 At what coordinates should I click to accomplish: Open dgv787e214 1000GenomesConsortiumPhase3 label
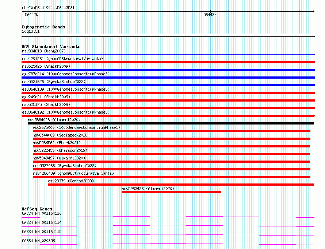66,74
